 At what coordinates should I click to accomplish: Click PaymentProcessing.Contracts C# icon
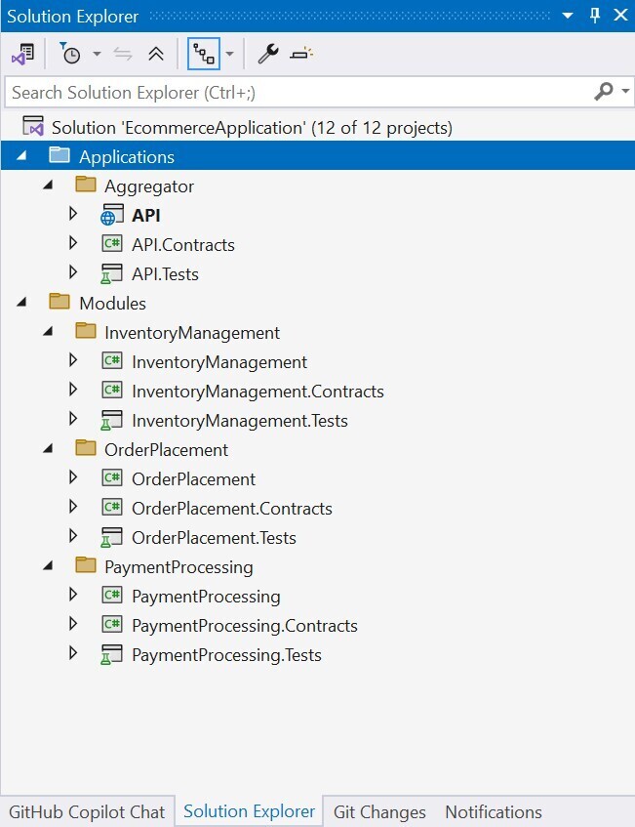[x=112, y=624]
